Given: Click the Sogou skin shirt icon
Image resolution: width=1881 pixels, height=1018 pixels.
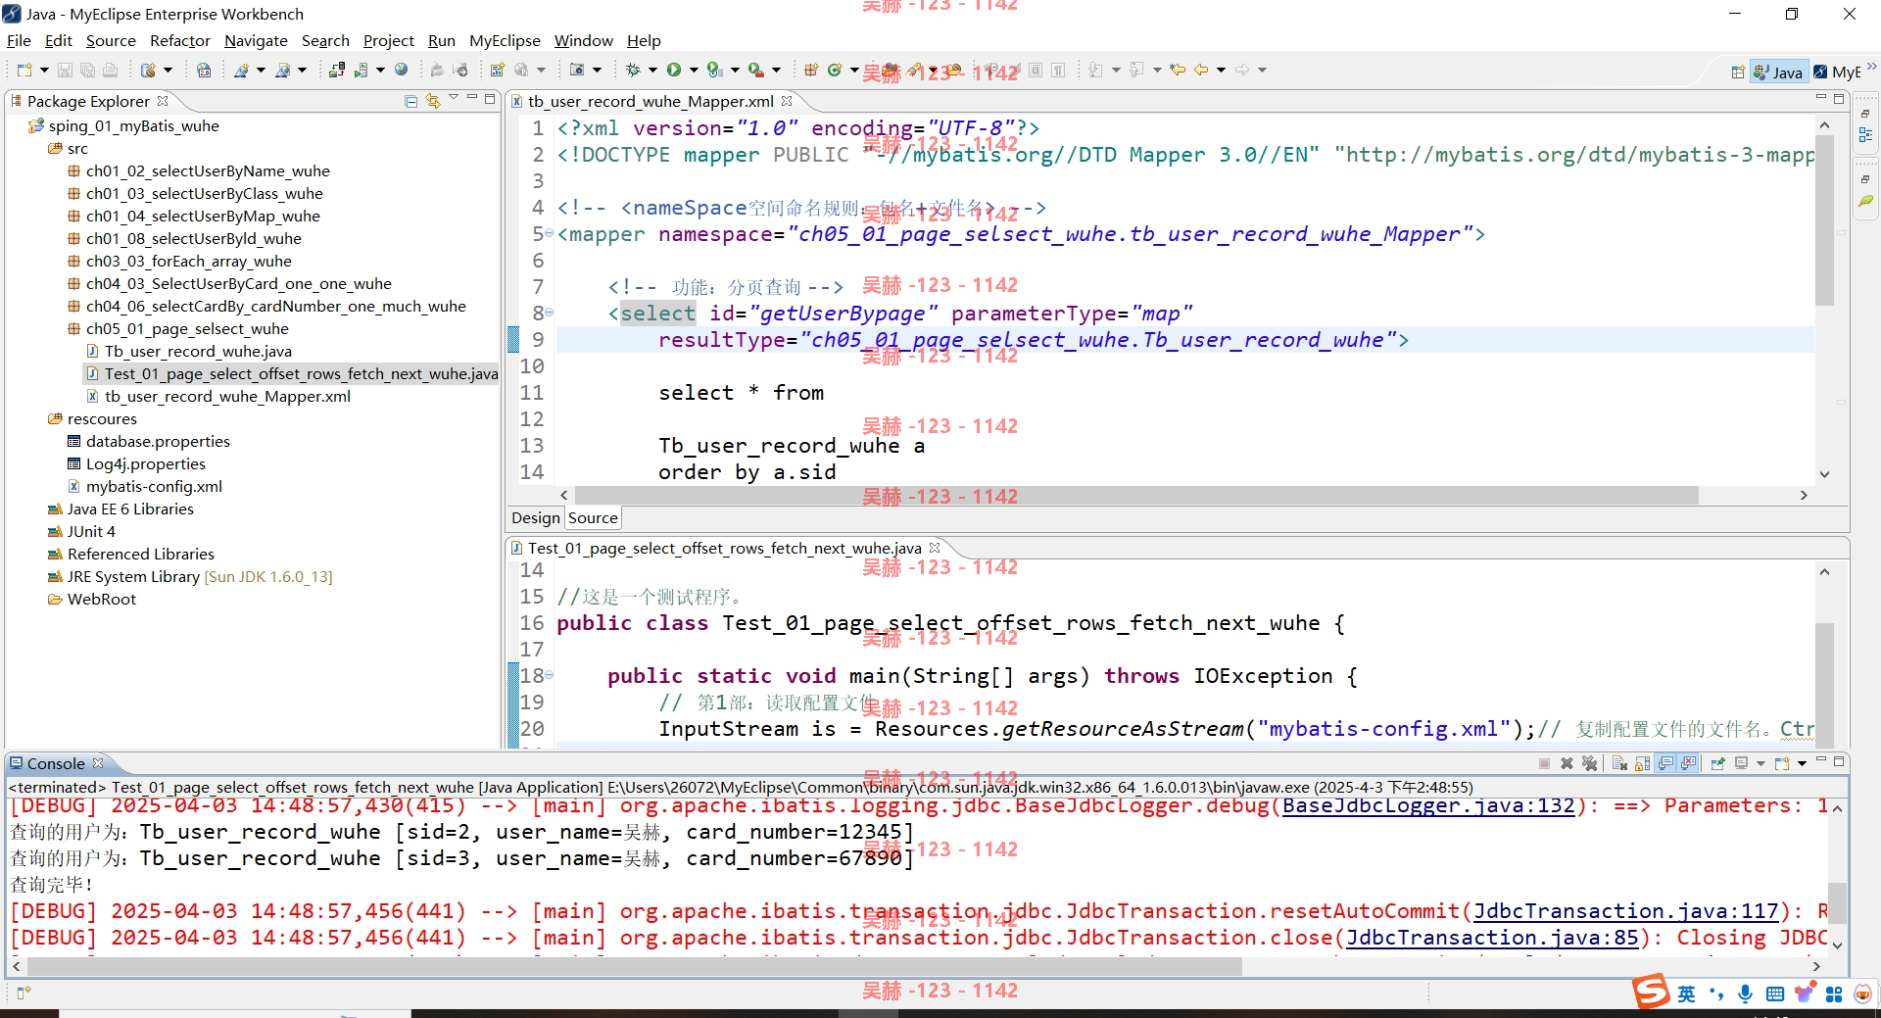Looking at the screenshot, I should point(1805,994).
